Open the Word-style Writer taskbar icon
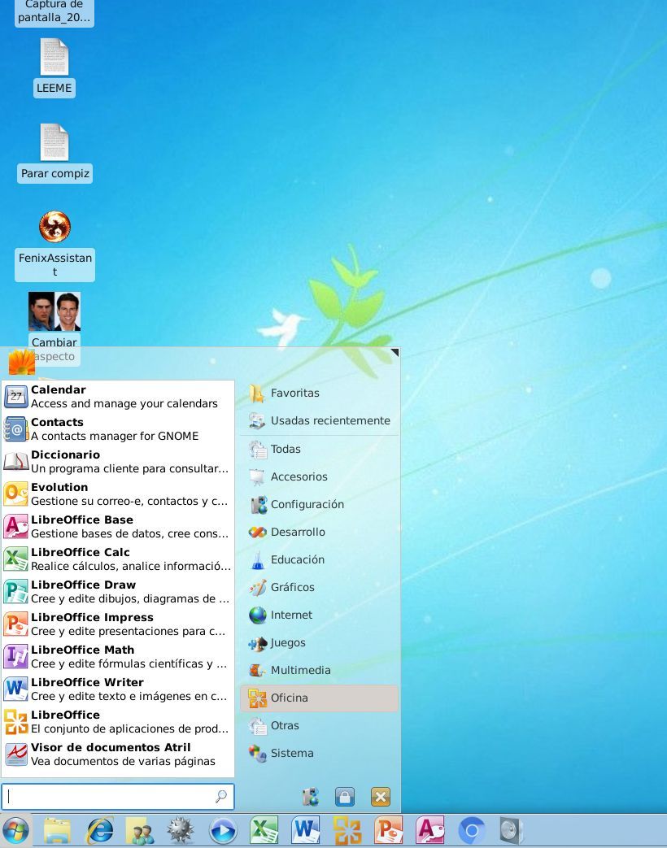The image size is (667, 848). (x=306, y=831)
